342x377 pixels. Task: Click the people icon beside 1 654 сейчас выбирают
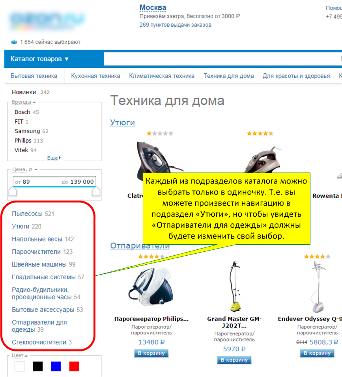coord(14,42)
